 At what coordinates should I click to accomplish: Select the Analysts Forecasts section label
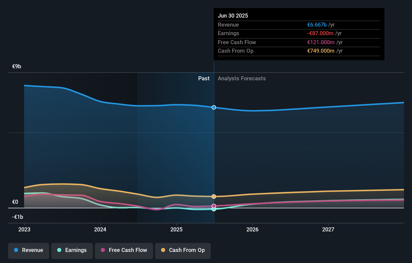pos(242,78)
